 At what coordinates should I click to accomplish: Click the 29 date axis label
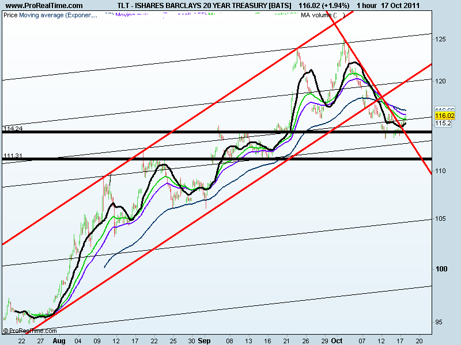point(324,340)
